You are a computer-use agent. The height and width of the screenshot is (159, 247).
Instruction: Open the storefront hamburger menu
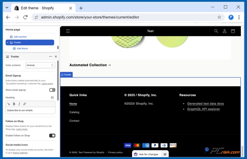pyautogui.click(x=68, y=31)
